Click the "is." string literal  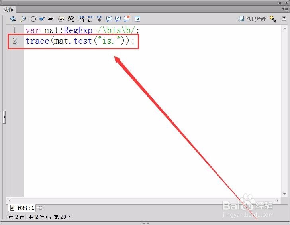(x=110, y=41)
